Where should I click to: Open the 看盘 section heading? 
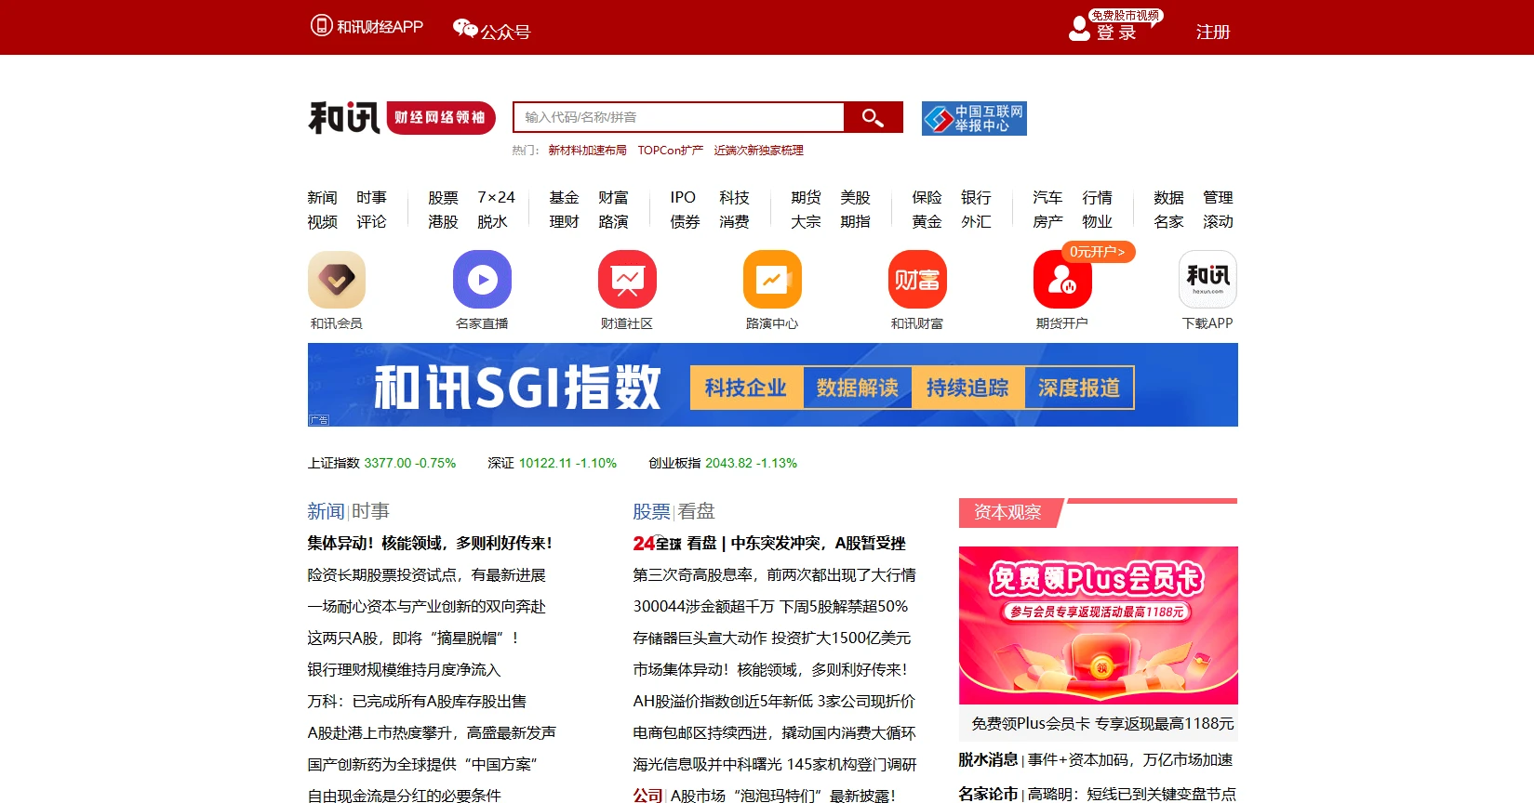[697, 511]
